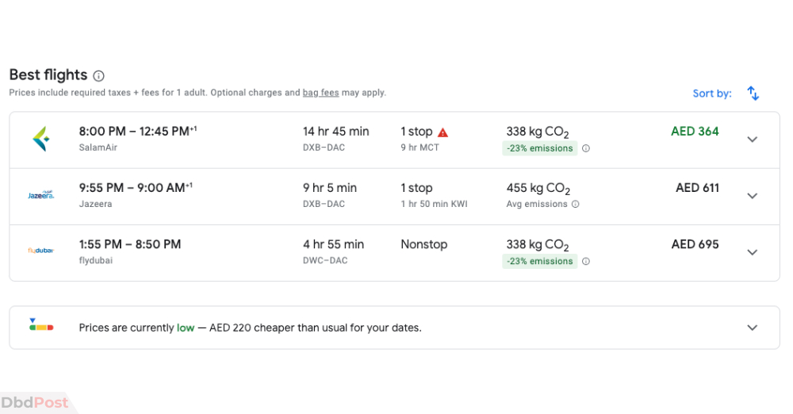This screenshot has height=414, width=793.
Task: Click the Sort by label
Action: point(712,94)
